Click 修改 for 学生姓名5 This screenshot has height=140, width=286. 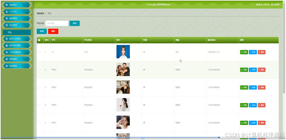coord(253,123)
